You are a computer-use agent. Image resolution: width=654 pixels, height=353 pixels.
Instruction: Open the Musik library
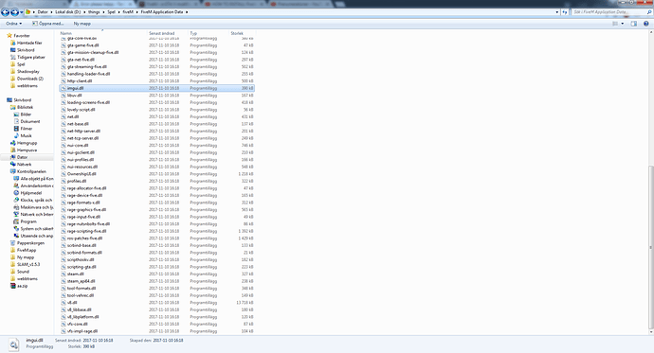[x=26, y=135]
